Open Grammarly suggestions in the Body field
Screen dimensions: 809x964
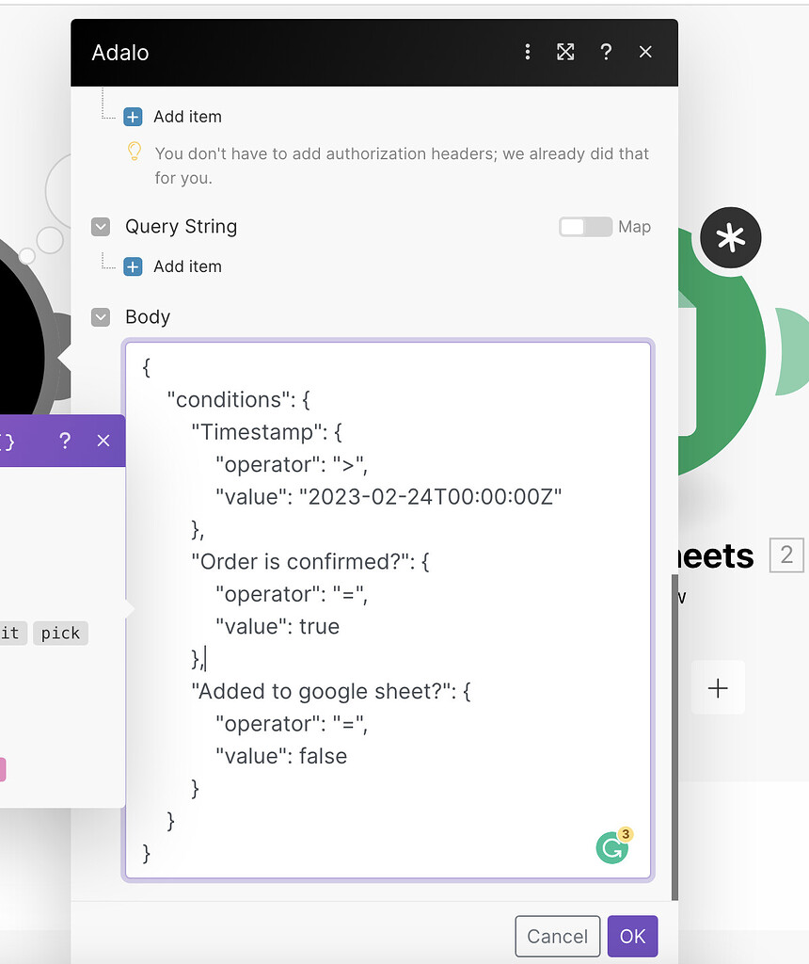612,846
